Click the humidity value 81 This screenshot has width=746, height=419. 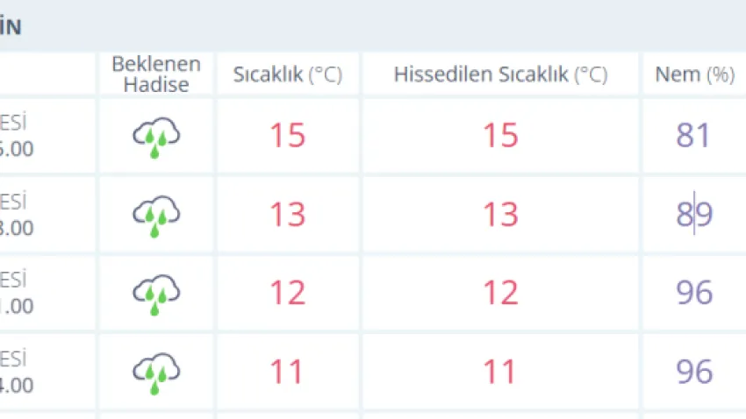(694, 136)
